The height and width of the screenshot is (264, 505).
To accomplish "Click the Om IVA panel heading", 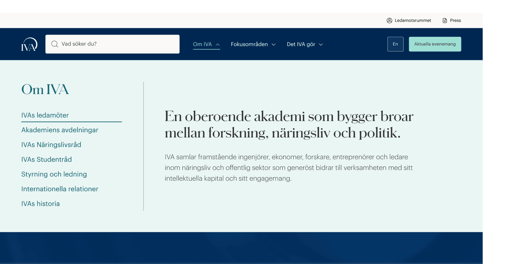I will [45, 89].
